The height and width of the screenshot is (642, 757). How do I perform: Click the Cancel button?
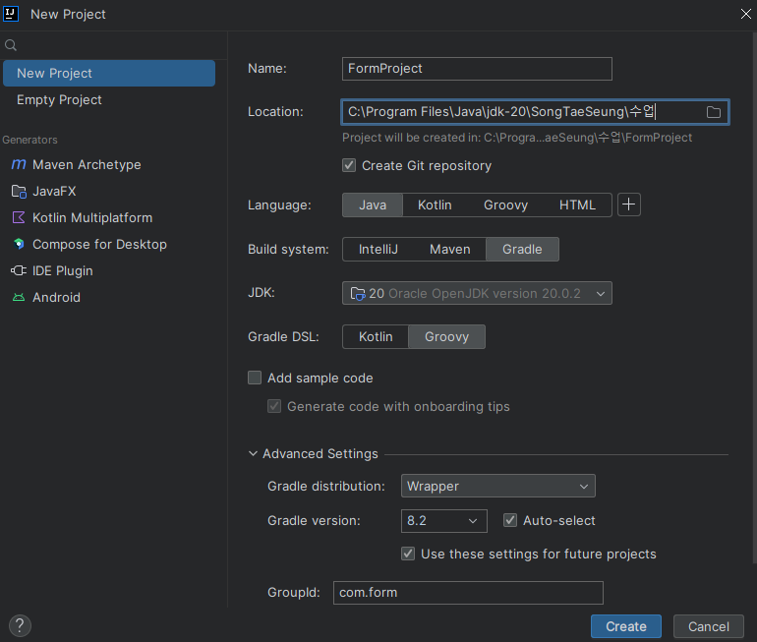[x=708, y=626]
